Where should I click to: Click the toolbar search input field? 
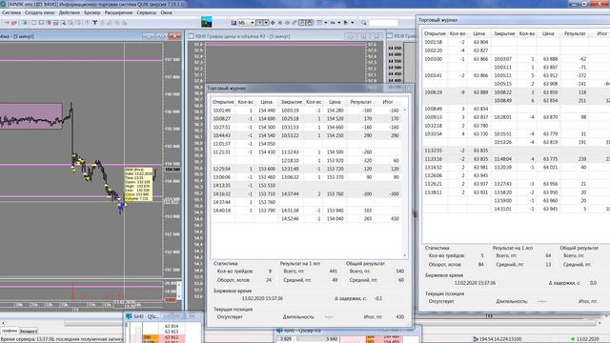383,23
